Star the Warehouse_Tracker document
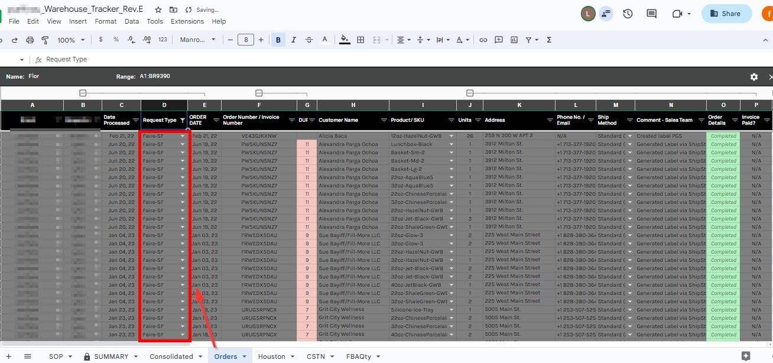Viewport: 773px width, 363px height. click(x=158, y=10)
